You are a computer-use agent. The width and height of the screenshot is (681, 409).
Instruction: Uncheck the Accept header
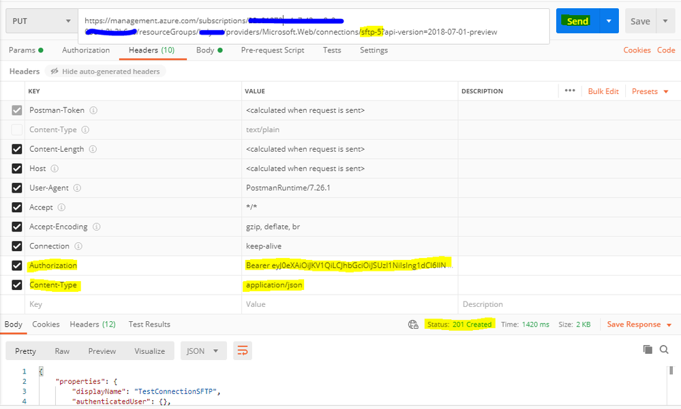(x=17, y=208)
